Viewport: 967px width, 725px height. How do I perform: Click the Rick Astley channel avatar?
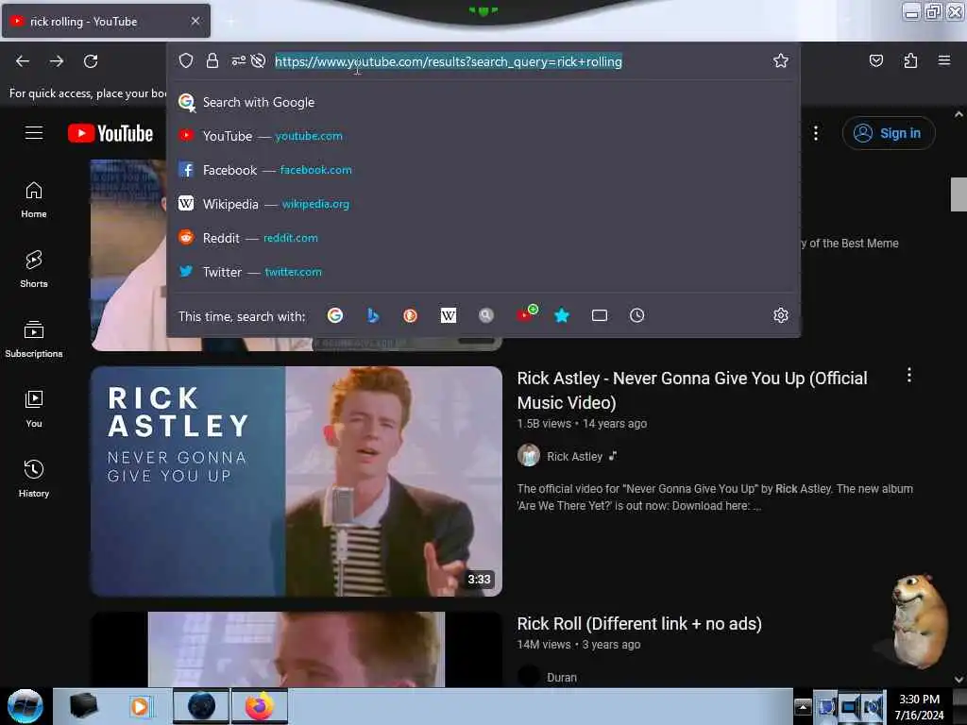[529, 456]
